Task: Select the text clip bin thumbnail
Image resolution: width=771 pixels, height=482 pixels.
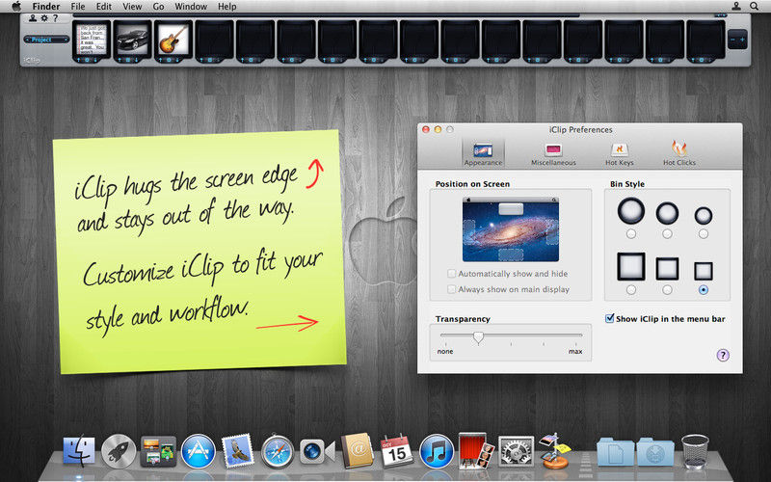Action: 92,40
